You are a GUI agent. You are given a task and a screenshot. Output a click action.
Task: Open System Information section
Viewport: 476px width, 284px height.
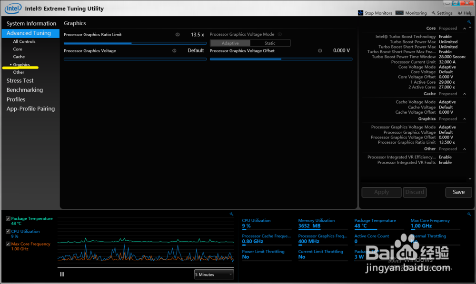(x=31, y=23)
